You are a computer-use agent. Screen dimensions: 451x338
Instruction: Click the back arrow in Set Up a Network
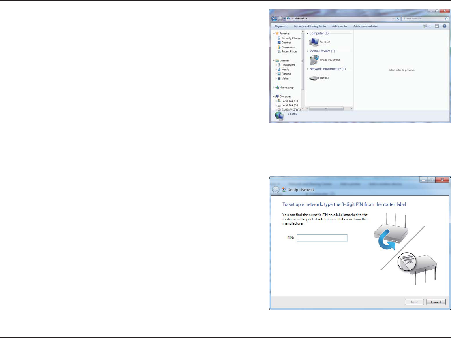pos(276,190)
